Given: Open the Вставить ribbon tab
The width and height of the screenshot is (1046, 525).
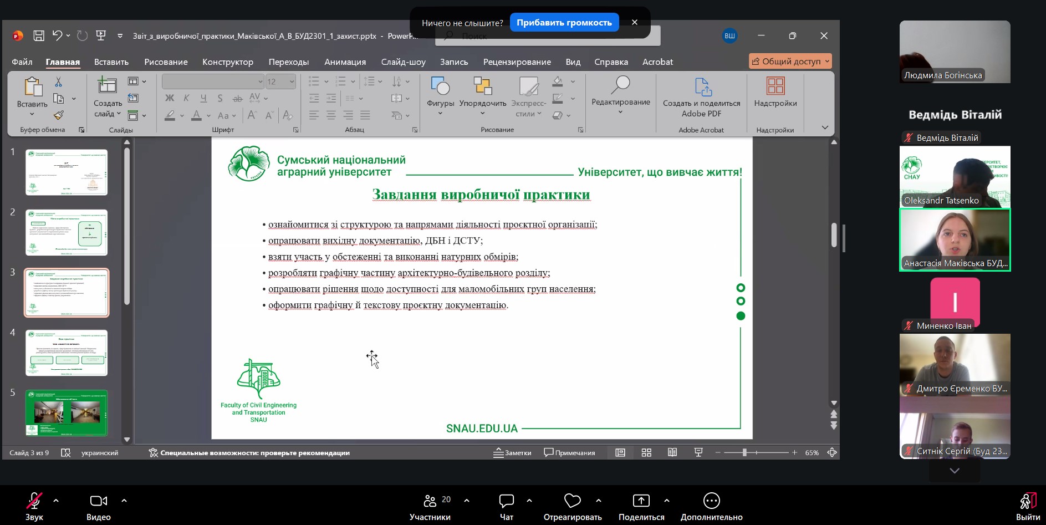Looking at the screenshot, I should click(x=111, y=62).
